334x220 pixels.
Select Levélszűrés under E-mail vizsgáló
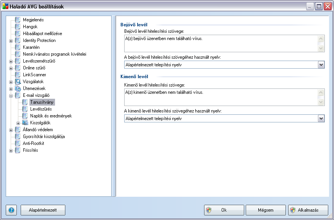[41, 109]
